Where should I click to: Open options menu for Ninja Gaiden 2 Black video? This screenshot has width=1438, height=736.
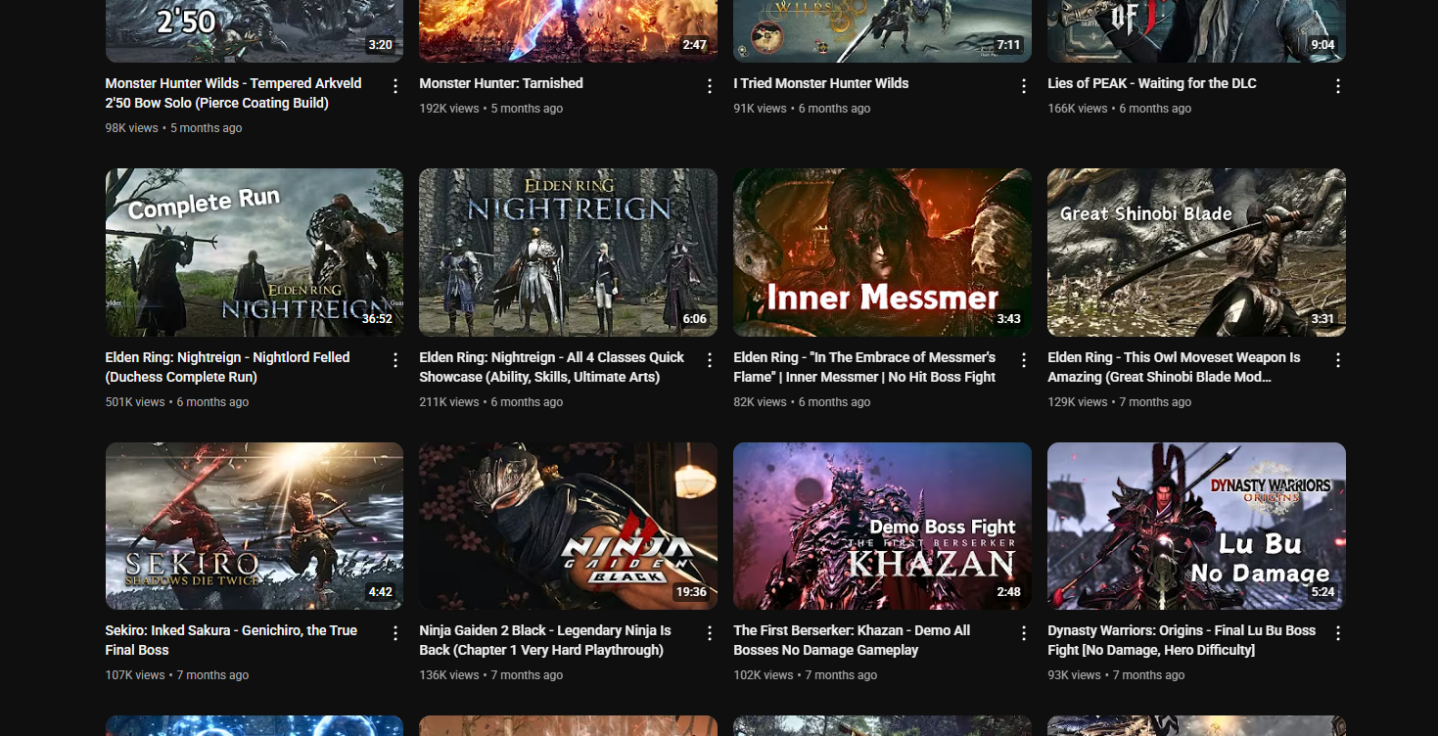point(710,633)
